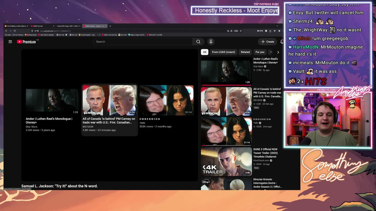Click sidebar title 'All of Canada is behind'

(x=268, y=93)
